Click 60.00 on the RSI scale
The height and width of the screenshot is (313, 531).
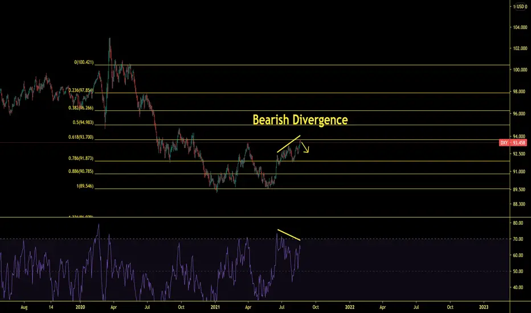tap(518, 256)
